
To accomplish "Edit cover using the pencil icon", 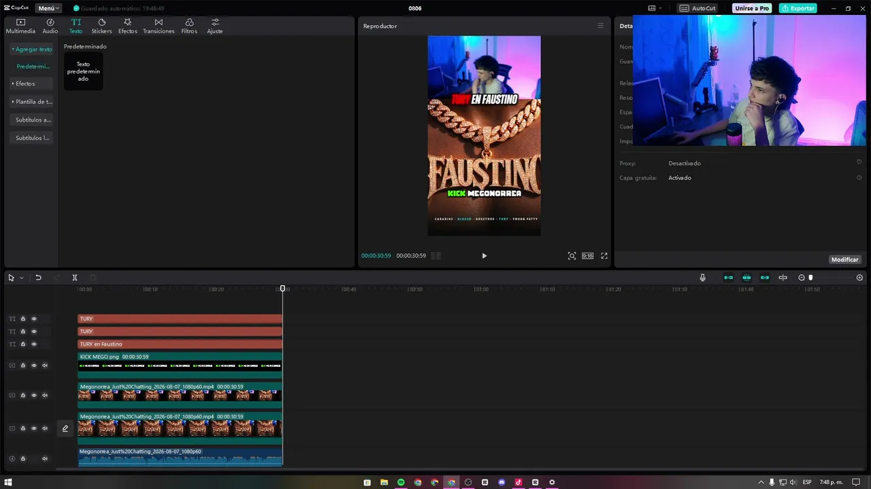I will tap(65, 429).
